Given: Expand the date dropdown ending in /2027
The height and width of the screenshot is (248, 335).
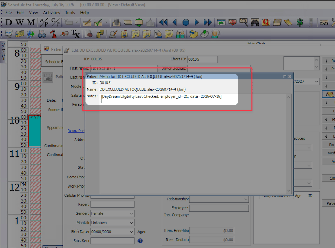Looking at the screenshot, I should pyautogui.click(x=317, y=81).
